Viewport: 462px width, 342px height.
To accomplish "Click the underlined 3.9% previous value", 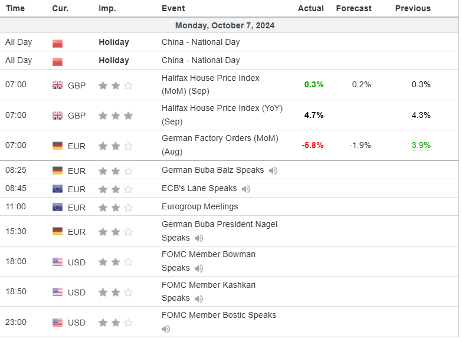I will (421, 146).
